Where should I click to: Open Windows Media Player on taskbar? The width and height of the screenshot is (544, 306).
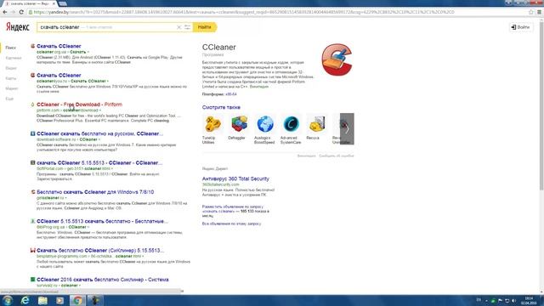point(60,300)
